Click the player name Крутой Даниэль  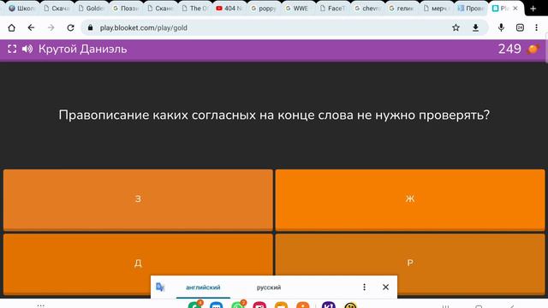click(x=83, y=50)
